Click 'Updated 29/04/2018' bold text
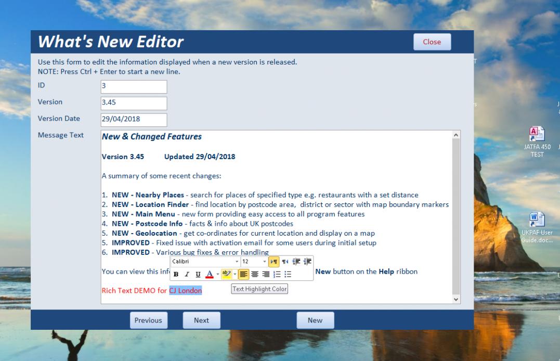The image size is (560, 361). [x=200, y=157]
